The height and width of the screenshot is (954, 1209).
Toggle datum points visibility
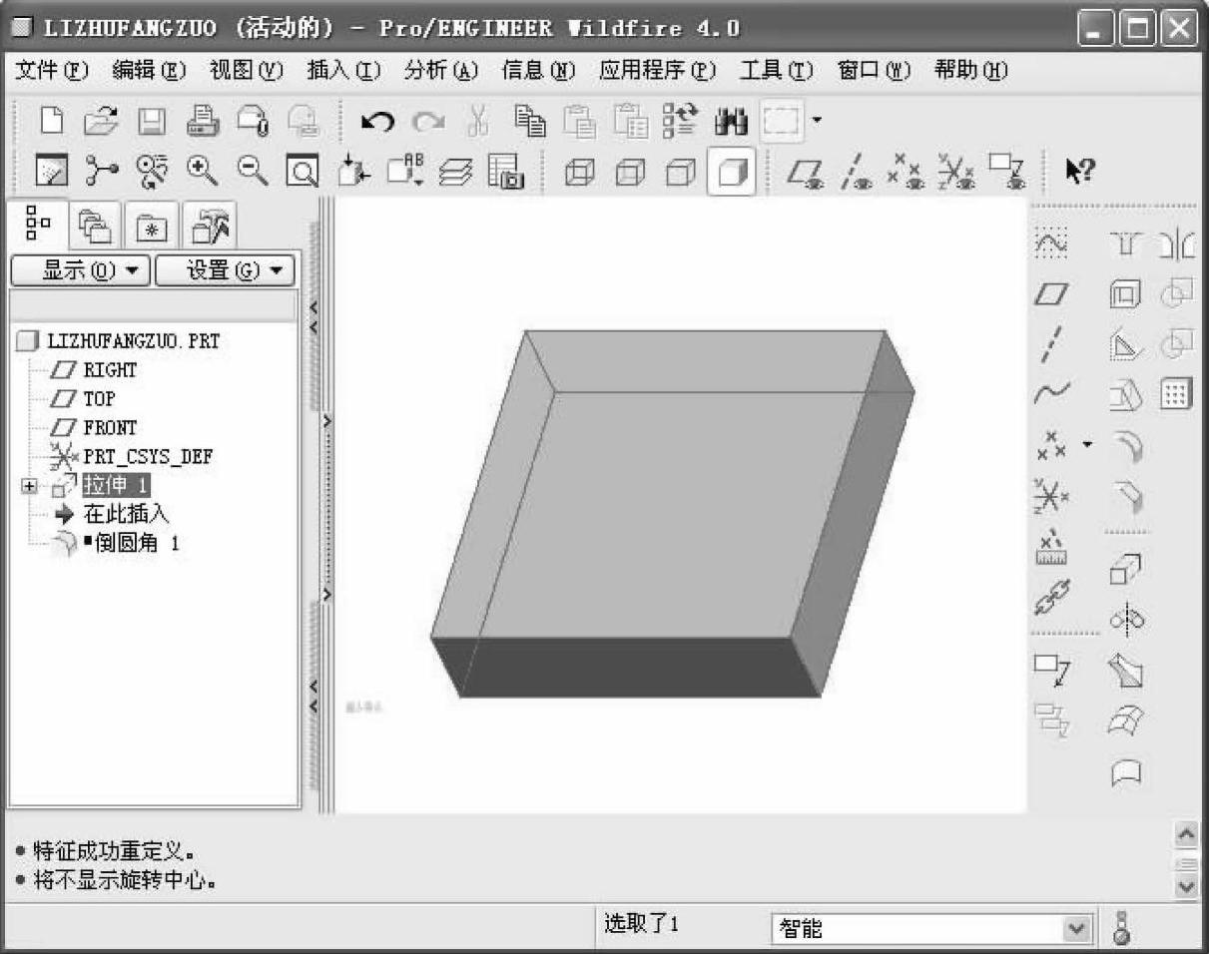point(906,173)
